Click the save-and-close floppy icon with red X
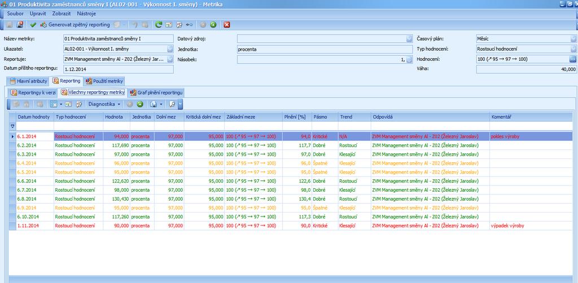578x283 pixels. (x=20, y=25)
